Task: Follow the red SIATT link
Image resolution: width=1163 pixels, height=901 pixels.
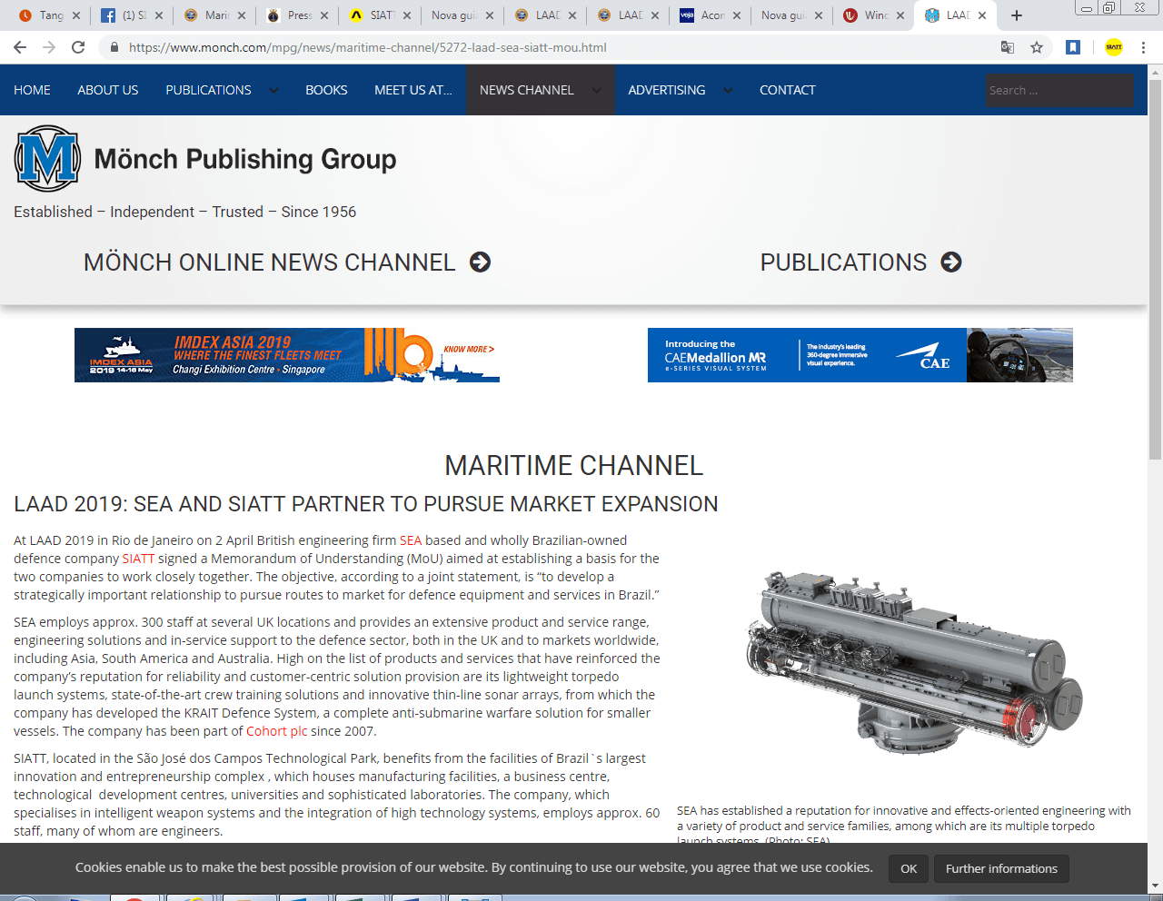Action: click(139, 559)
